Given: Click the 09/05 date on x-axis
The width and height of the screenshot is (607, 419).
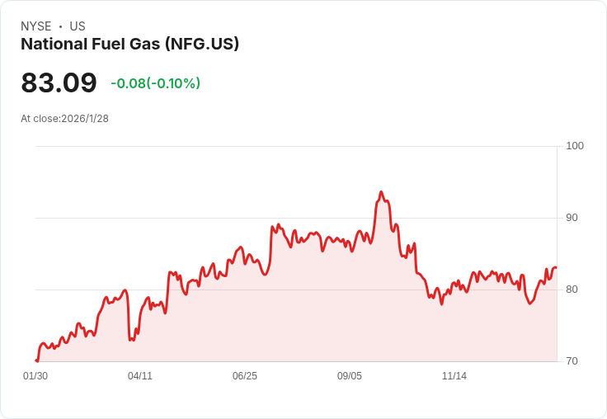Looking at the screenshot, I should pos(350,376).
